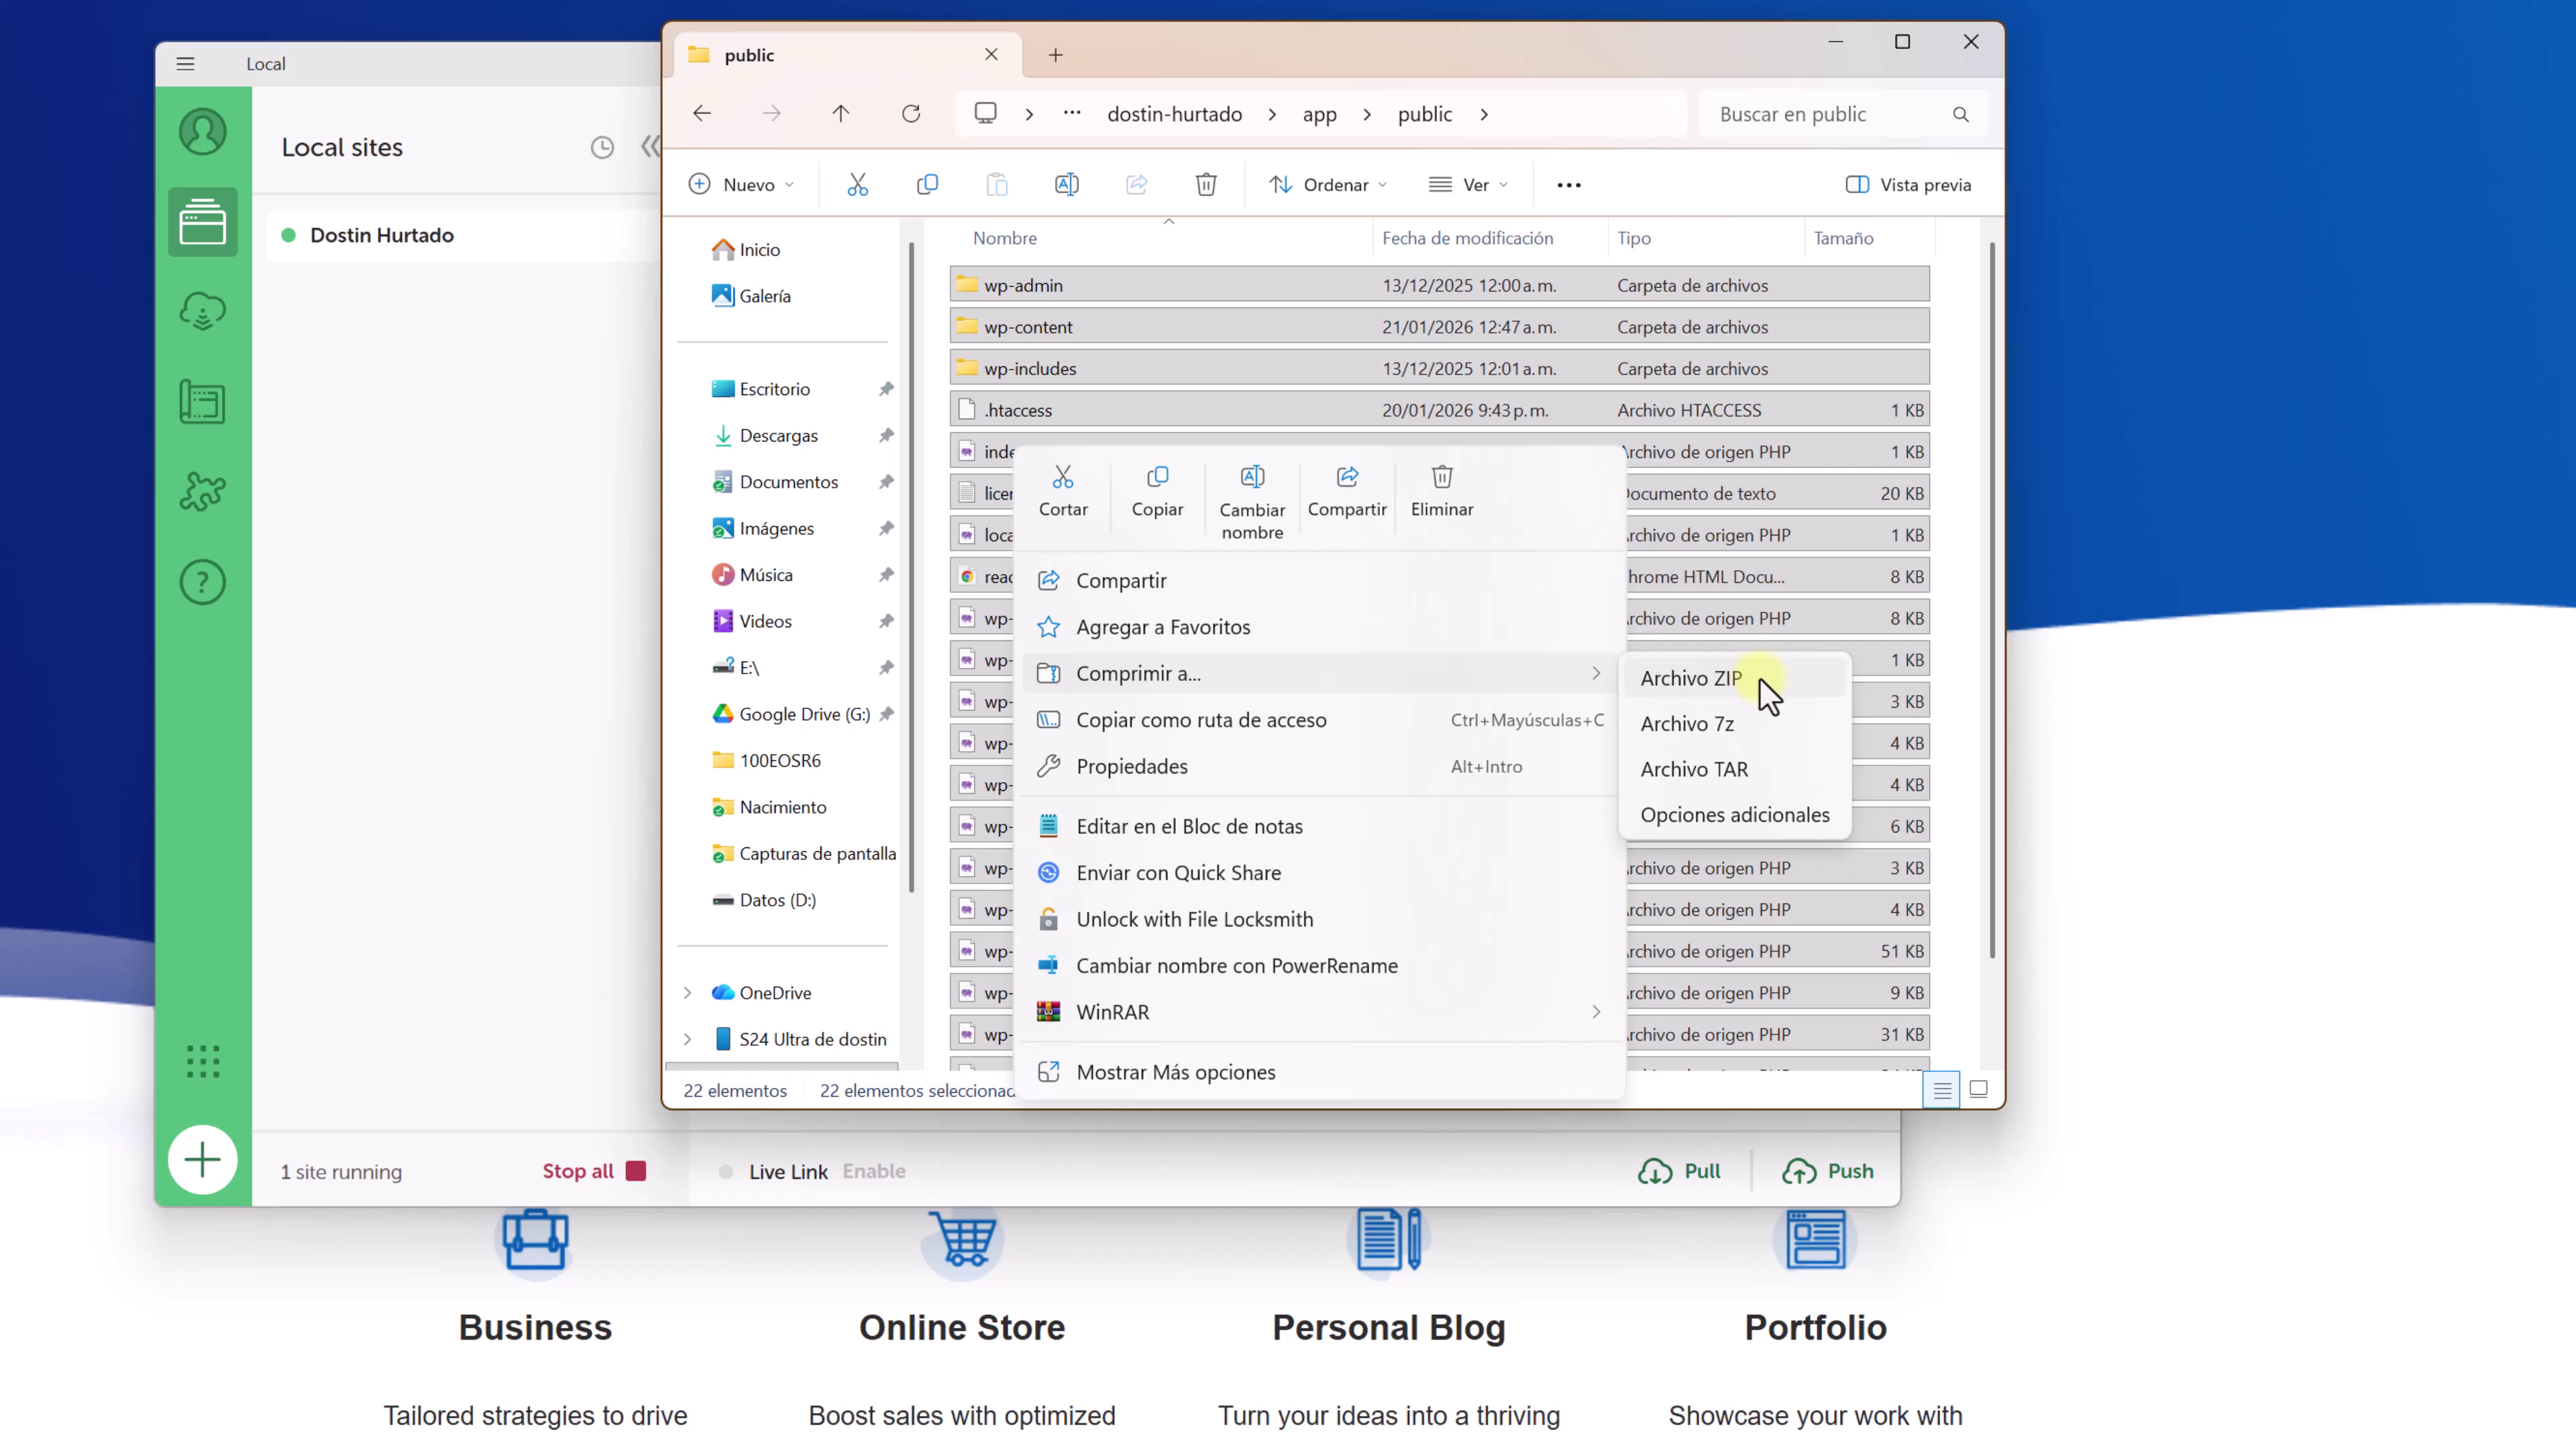
Task: Choose Propiedades in the context menu
Action: 1131,766
